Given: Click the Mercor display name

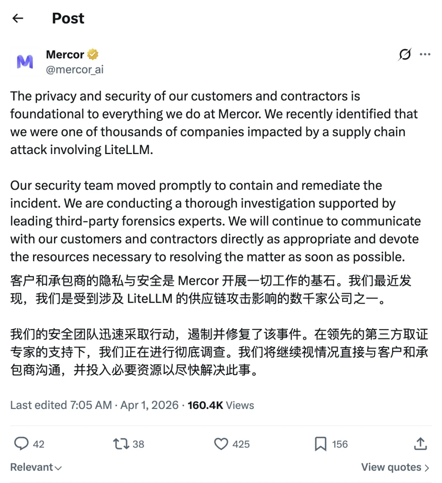Looking at the screenshot, I should tap(64, 54).
